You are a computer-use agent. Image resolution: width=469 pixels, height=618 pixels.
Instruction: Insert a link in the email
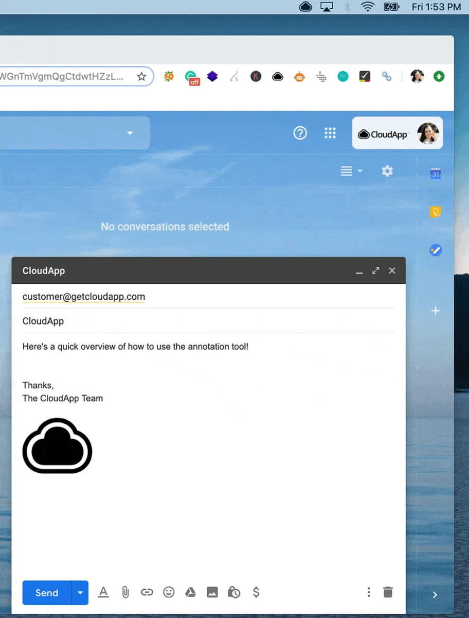[x=147, y=592]
